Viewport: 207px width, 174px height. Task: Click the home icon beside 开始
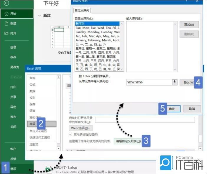[6, 14]
